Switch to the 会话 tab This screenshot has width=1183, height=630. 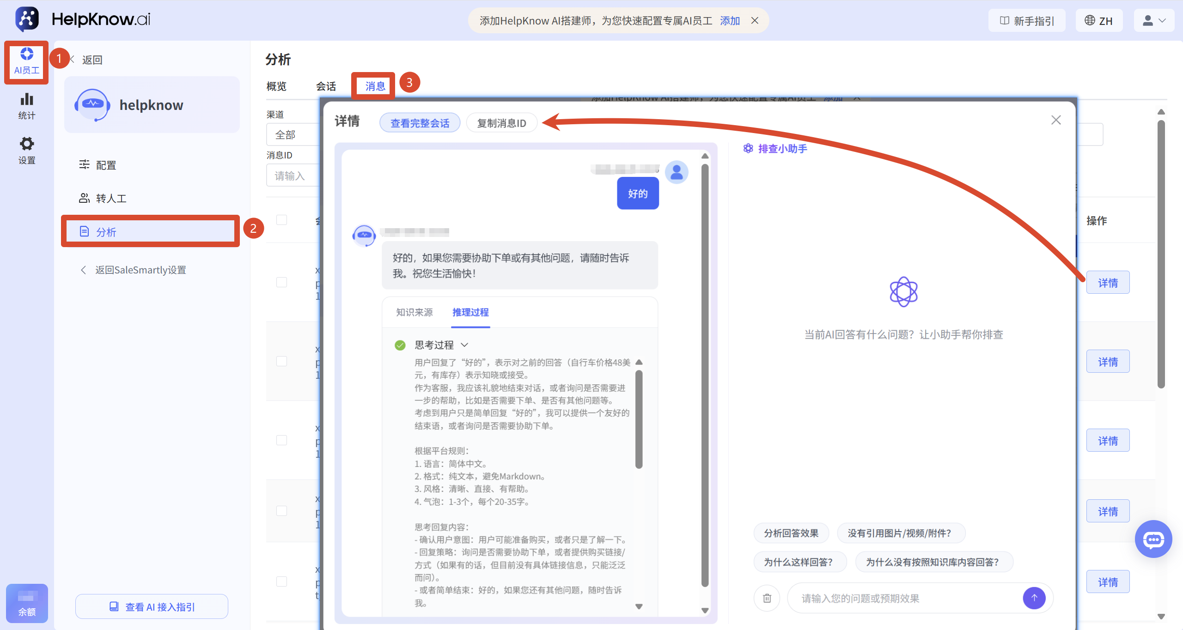[x=326, y=86]
